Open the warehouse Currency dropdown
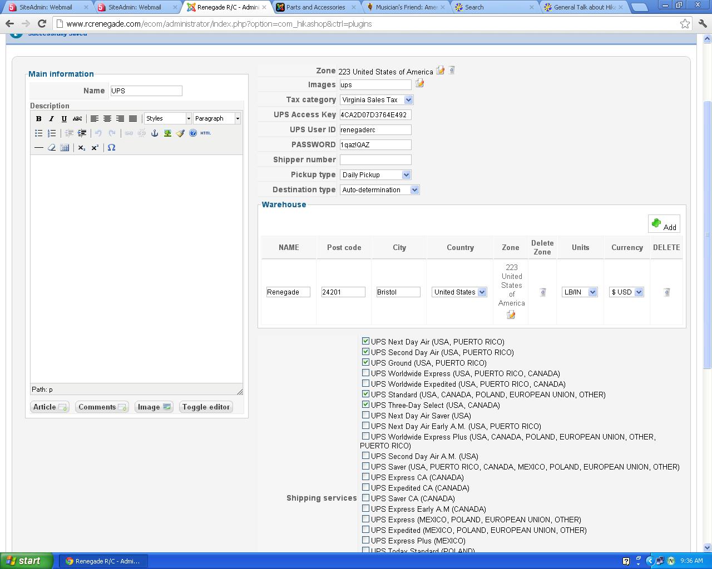Screen dimensions: 712x569 tap(626, 292)
